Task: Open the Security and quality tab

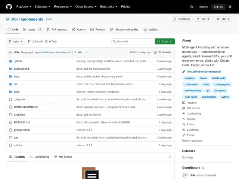Action: (124, 29)
